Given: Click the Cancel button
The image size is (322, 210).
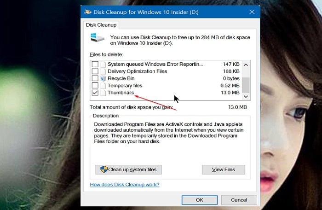Looking at the screenshot, I should click(239, 200).
